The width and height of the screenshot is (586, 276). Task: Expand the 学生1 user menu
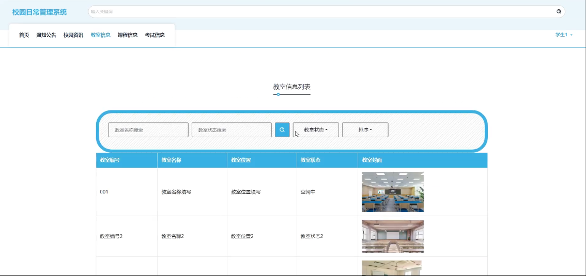[x=564, y=35]
